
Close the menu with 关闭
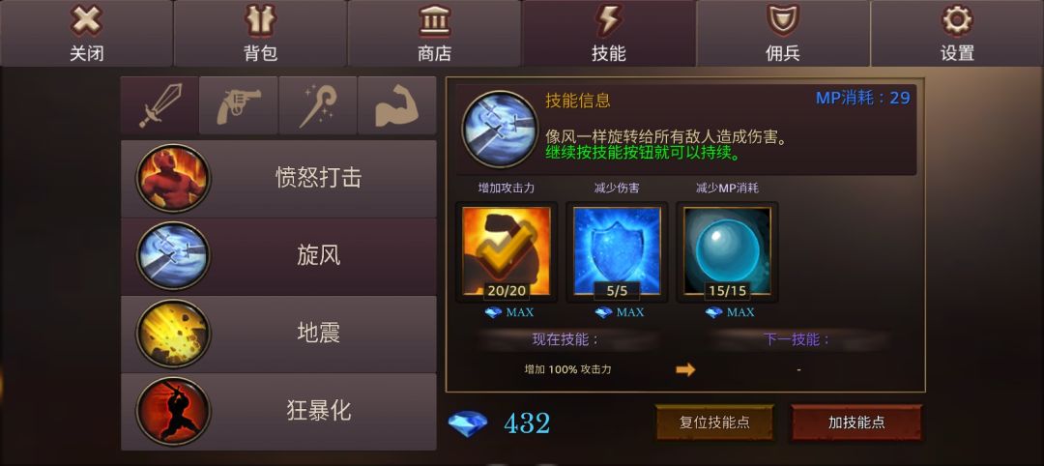pos(87,33)
